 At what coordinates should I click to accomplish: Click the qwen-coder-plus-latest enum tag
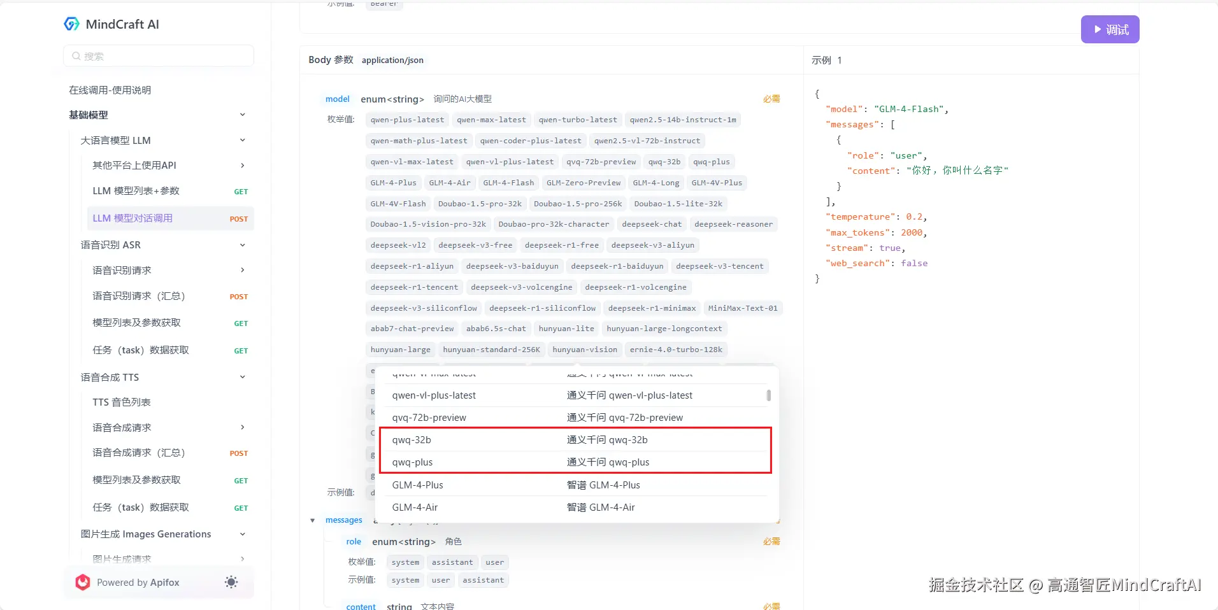click(x=531, y=141)
